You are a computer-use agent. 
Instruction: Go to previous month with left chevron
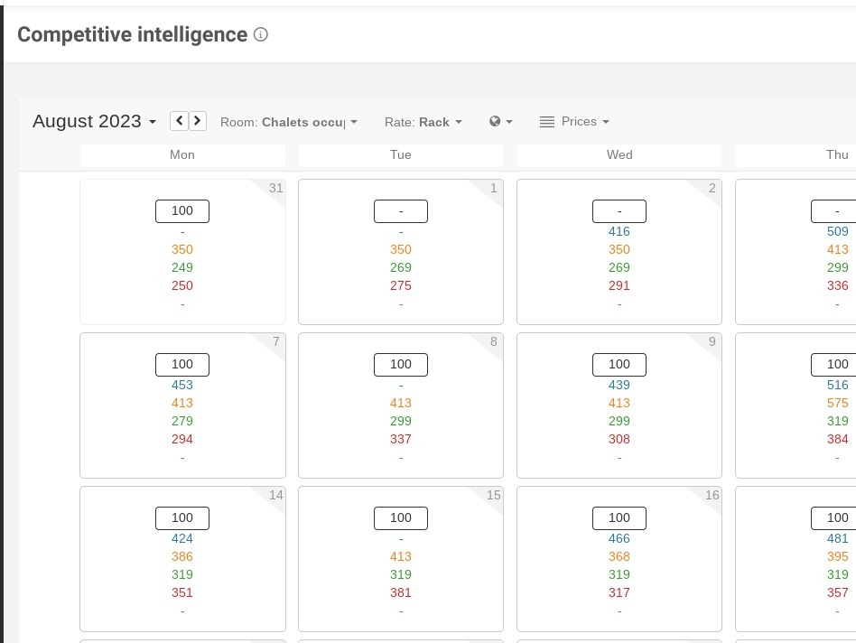tap(179, 121)
